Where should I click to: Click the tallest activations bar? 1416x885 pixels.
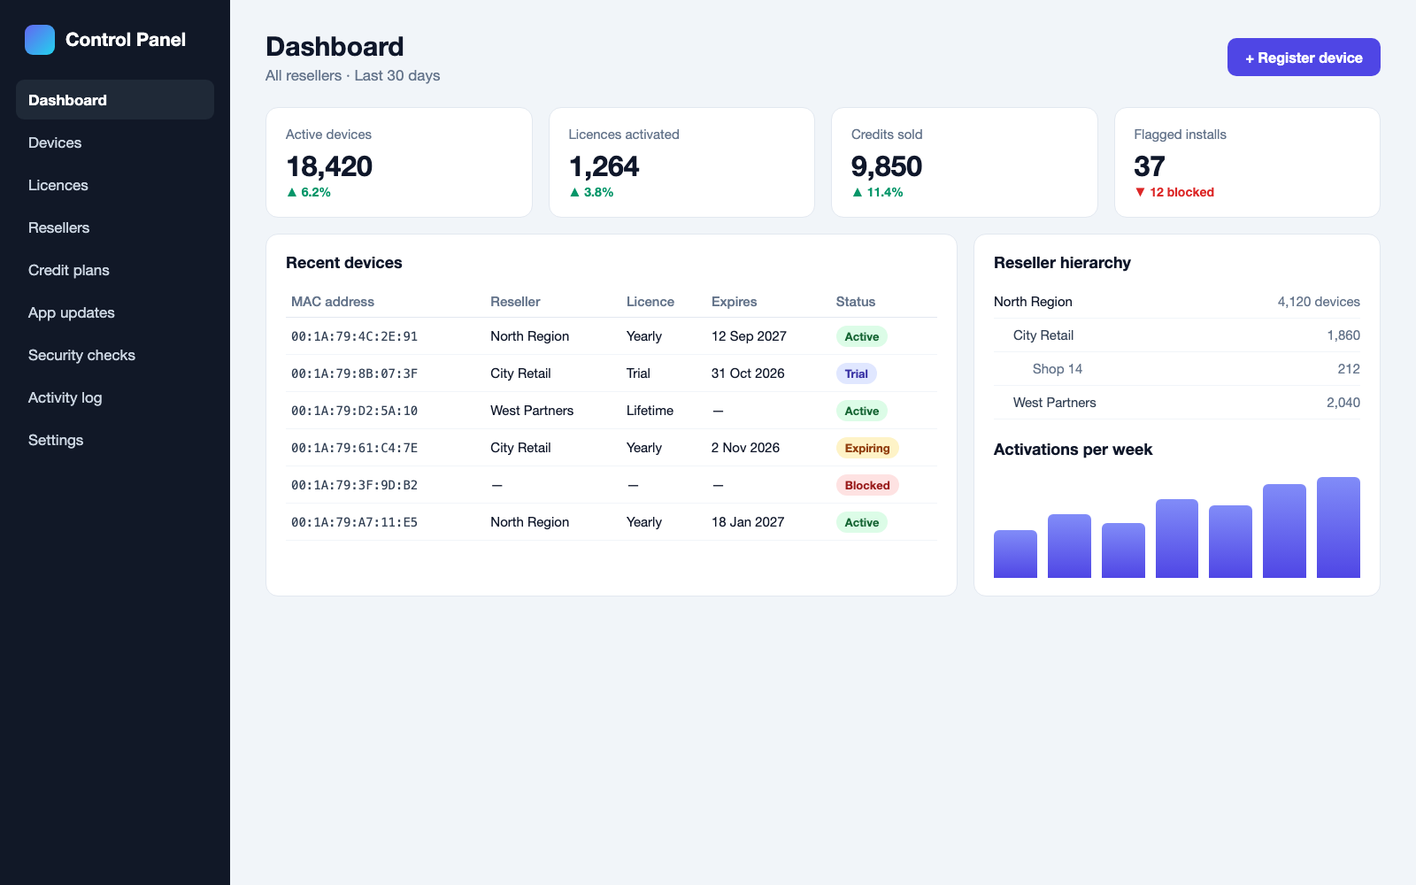coord(1338,527)
